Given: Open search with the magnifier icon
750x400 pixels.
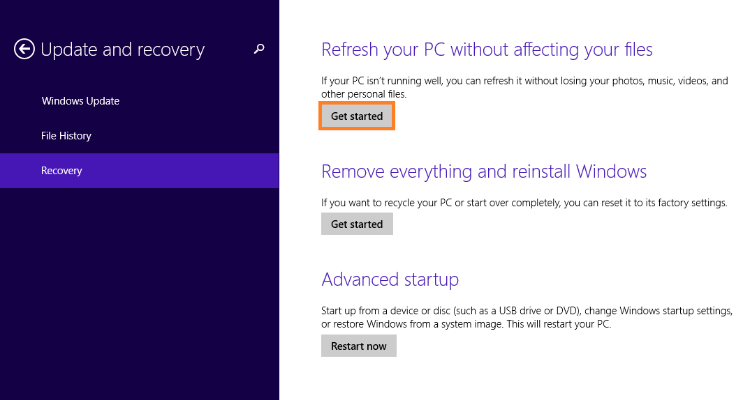Looking at the screenshot, I should pos(259,49).
